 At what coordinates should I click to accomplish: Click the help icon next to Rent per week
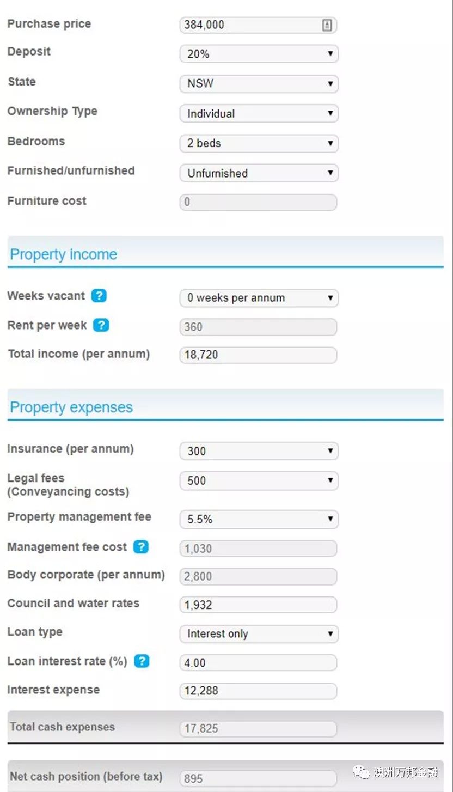pos(101,325)
